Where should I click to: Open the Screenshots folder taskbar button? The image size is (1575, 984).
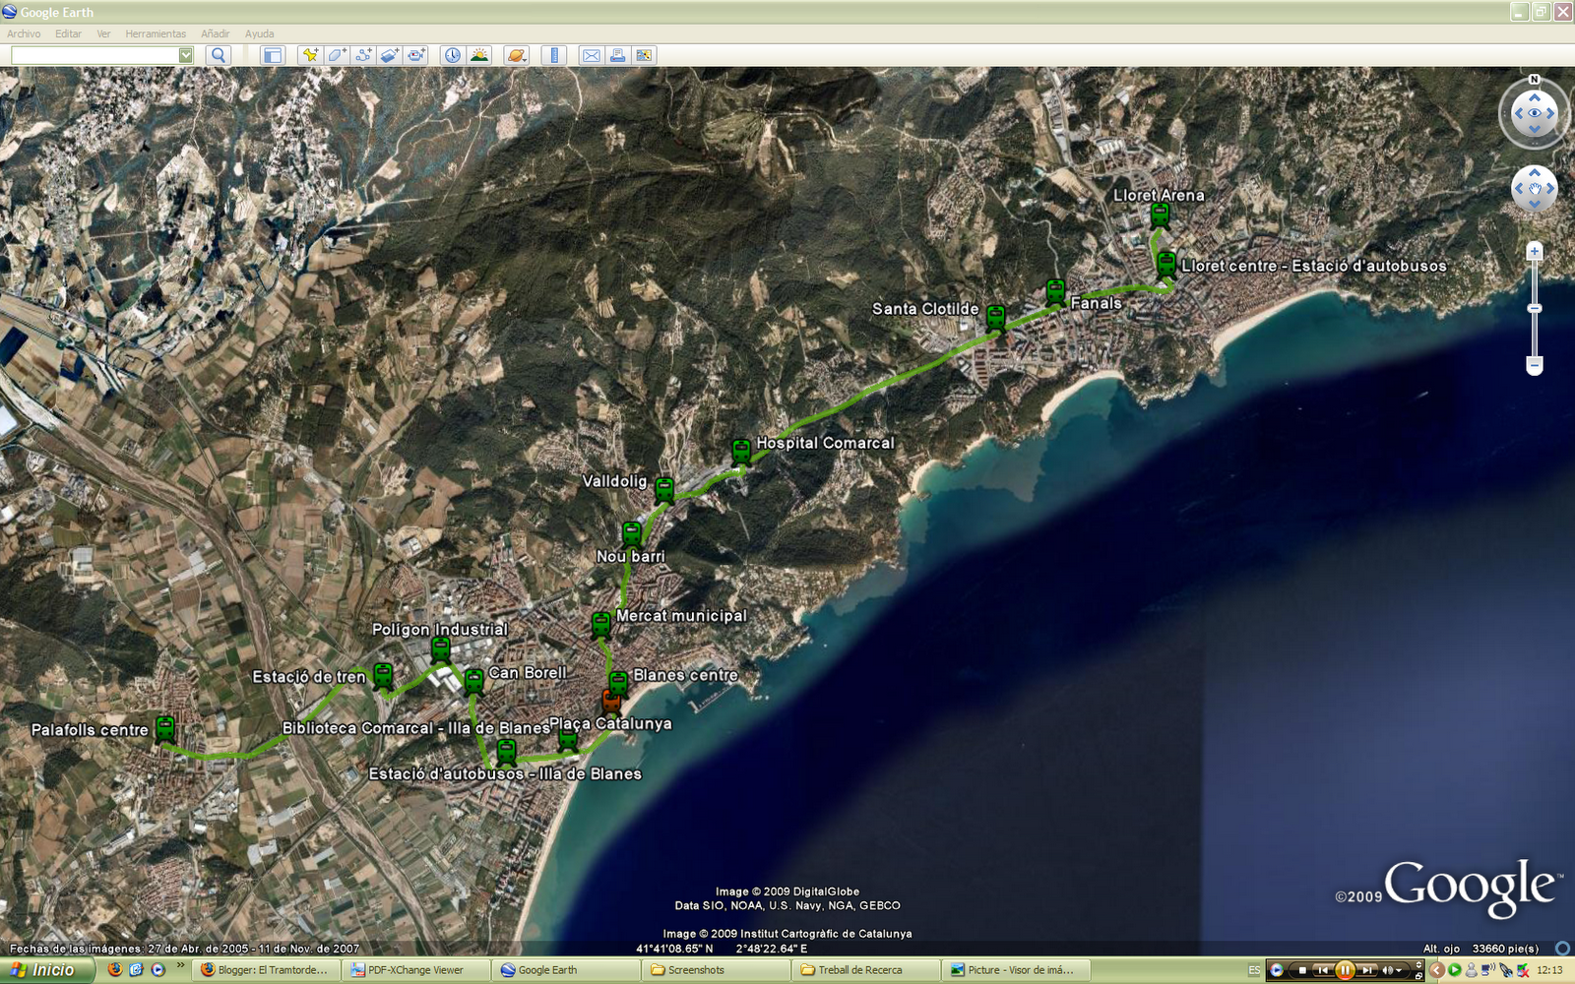pyautogui.click(x=716, y=970)
